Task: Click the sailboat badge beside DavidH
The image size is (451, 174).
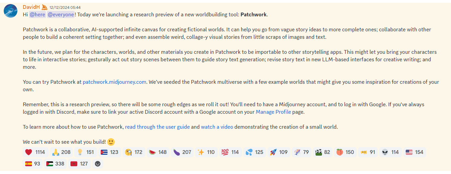Action: point(44,7)
